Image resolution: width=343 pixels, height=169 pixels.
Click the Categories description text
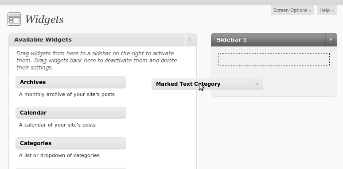tap(59, 155)
